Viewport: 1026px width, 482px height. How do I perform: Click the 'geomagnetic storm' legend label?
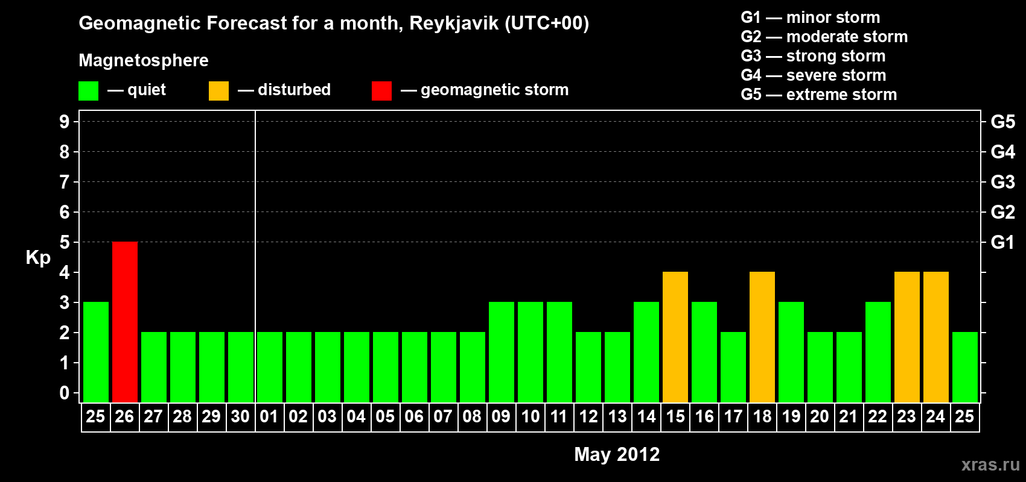(495, 90)
